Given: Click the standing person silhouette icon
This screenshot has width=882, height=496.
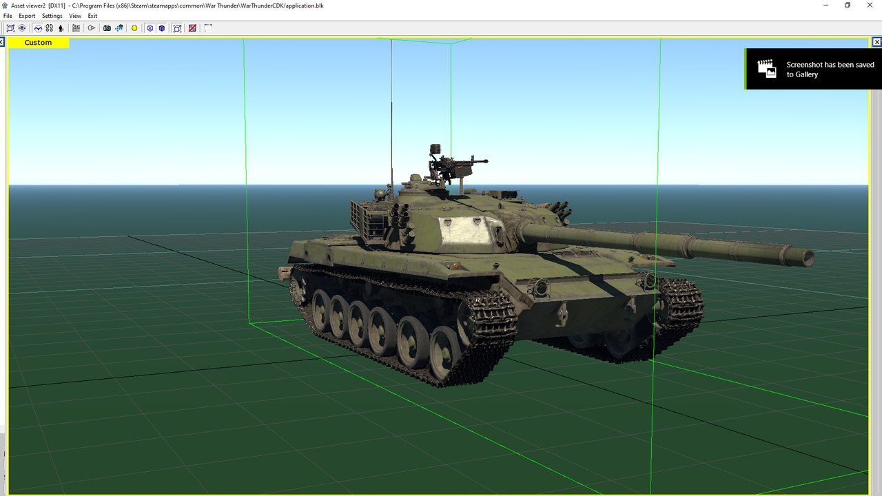Looking at the screenshot, I should [61, 28].
